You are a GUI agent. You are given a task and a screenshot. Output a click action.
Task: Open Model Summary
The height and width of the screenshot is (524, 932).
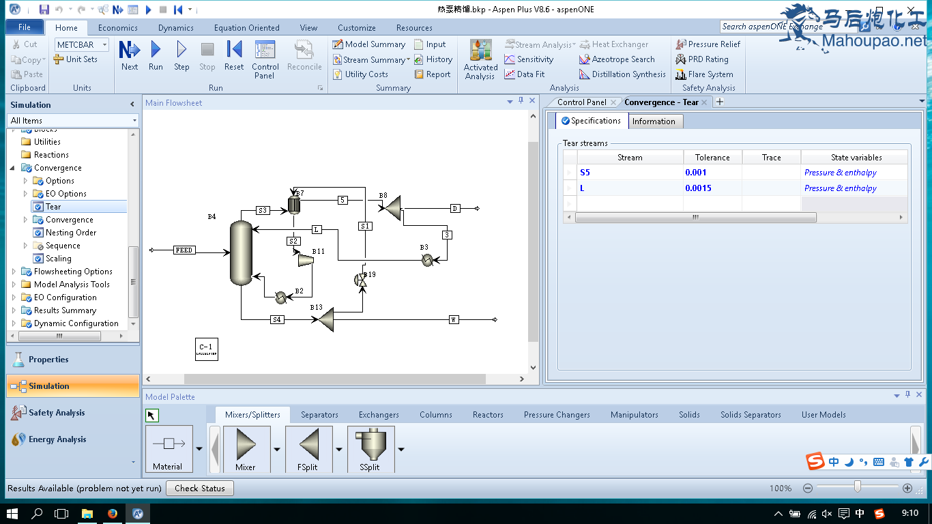click(x=369, y=44)
